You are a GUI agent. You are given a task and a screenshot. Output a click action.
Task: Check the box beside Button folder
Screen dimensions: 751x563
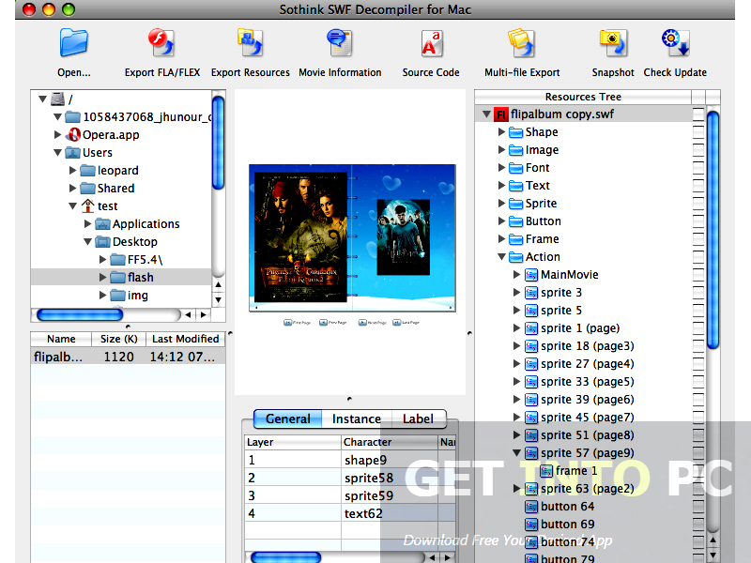click(x=697, y=221)
